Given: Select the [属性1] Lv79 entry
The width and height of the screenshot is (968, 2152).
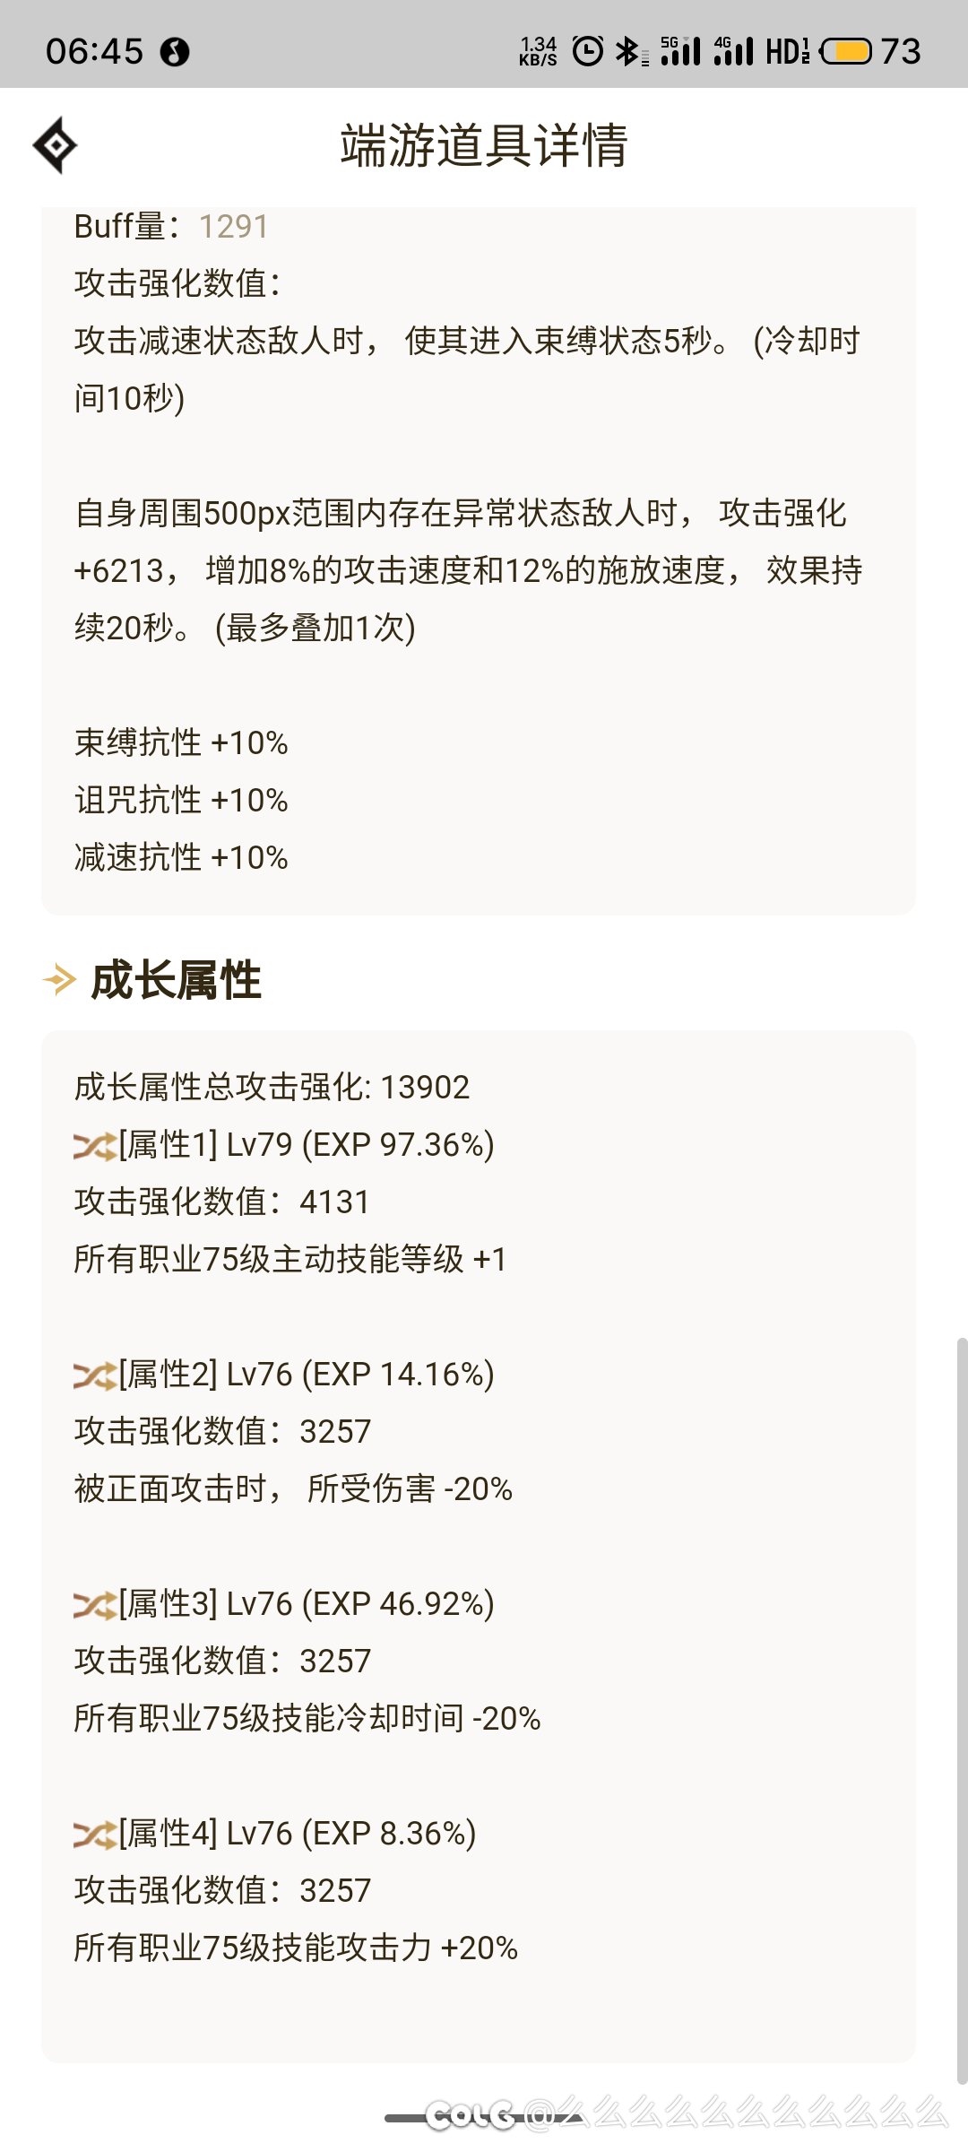Looking at the screenshot, I should [306, 1145].
